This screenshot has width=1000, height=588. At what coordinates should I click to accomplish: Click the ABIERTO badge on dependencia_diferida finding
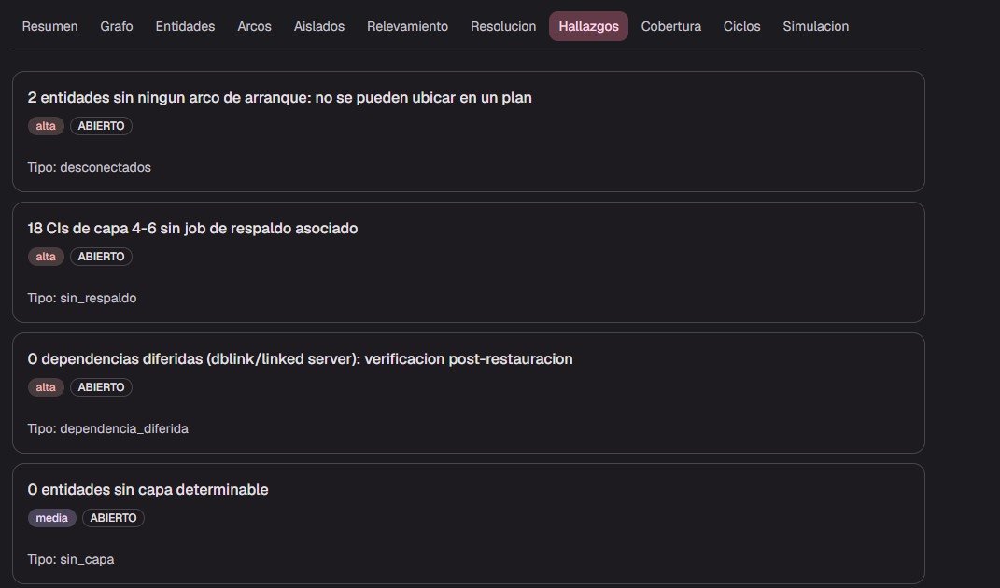(101, 387)
